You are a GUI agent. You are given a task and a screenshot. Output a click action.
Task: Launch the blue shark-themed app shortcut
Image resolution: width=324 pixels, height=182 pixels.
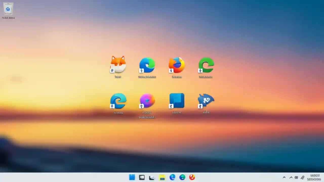(x=206, y=101)
